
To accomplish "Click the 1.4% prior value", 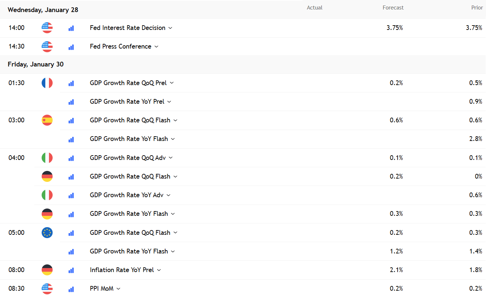I will [x=476, y=251].
